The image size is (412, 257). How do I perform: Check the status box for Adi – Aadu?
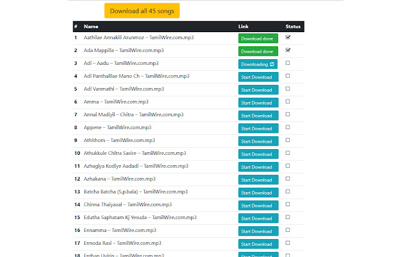click(288, 63)
